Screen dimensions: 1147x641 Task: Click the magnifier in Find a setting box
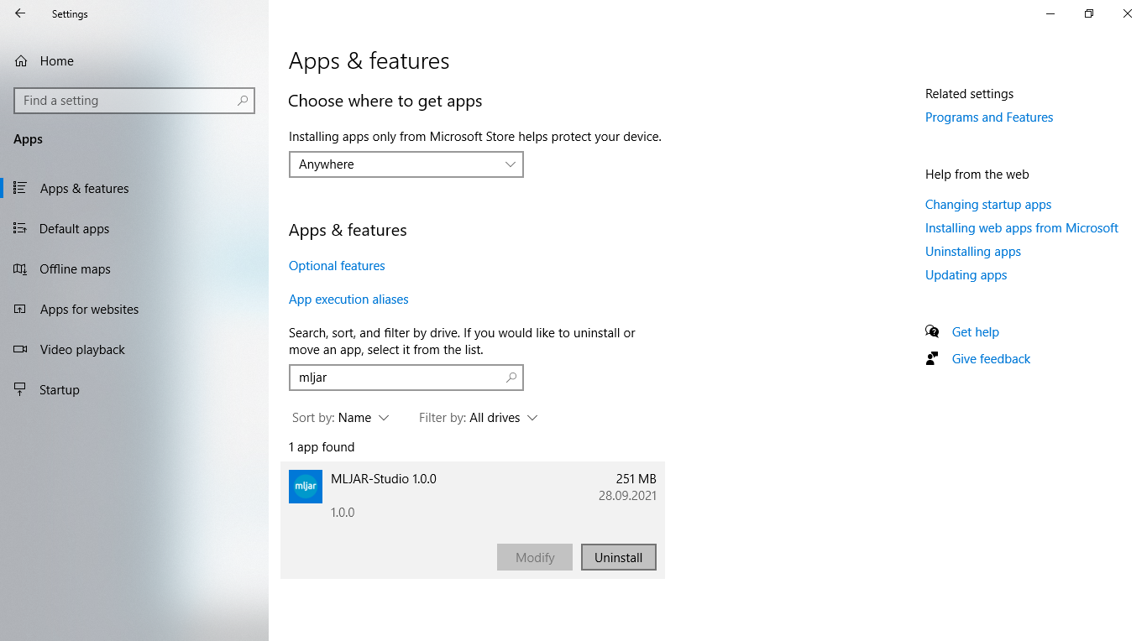click(x=243, y=101)
